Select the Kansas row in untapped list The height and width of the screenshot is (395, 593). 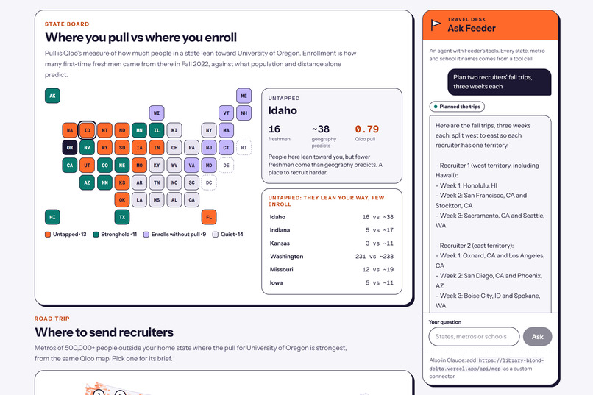[332, 243]
